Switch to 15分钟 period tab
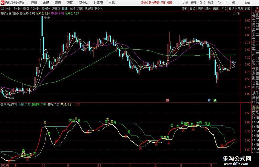 pos(35,9)
